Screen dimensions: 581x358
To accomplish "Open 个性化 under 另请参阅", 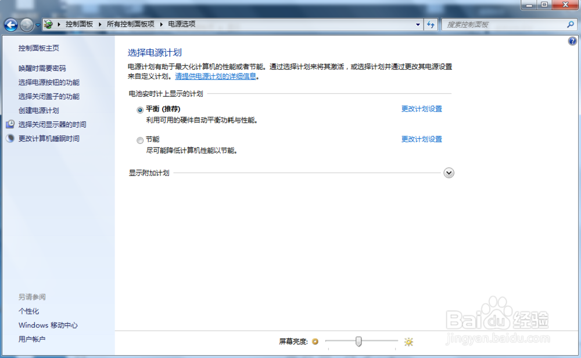I will [x=29, y=312].
